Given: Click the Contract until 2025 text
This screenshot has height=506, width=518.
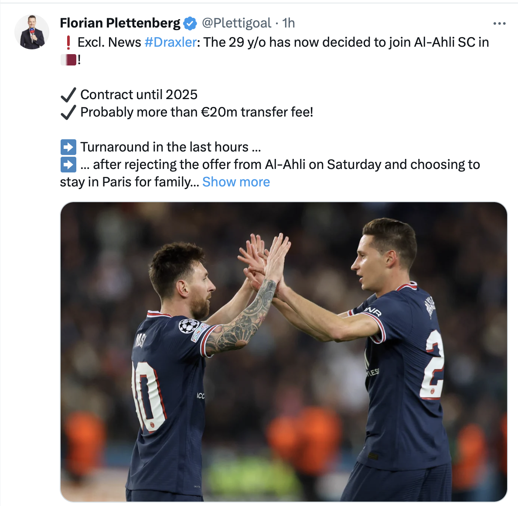Looking at the screenshot, I should click(x=139, y=95).
